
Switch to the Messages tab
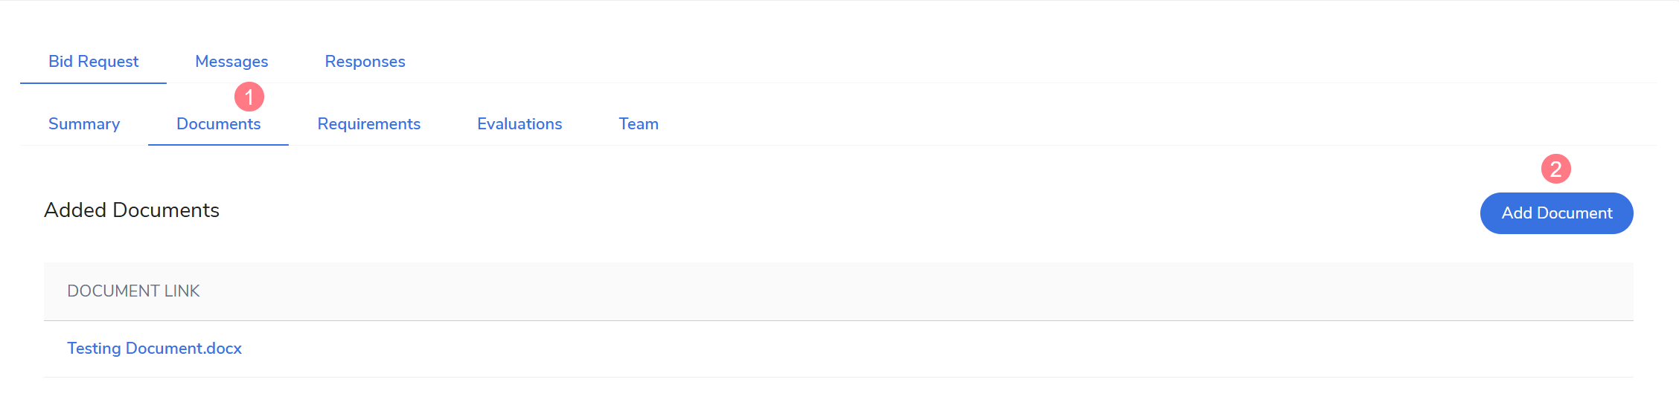(x=231, y=62)
